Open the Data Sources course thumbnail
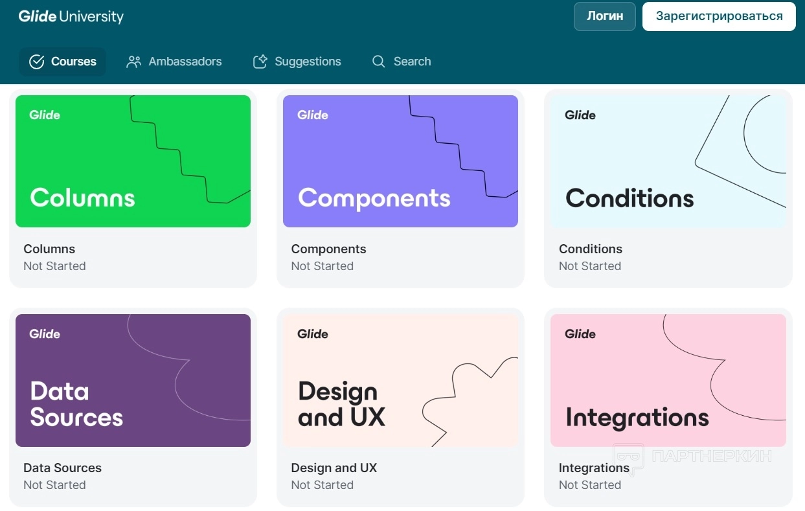805x511 pixels. (133, 380)
